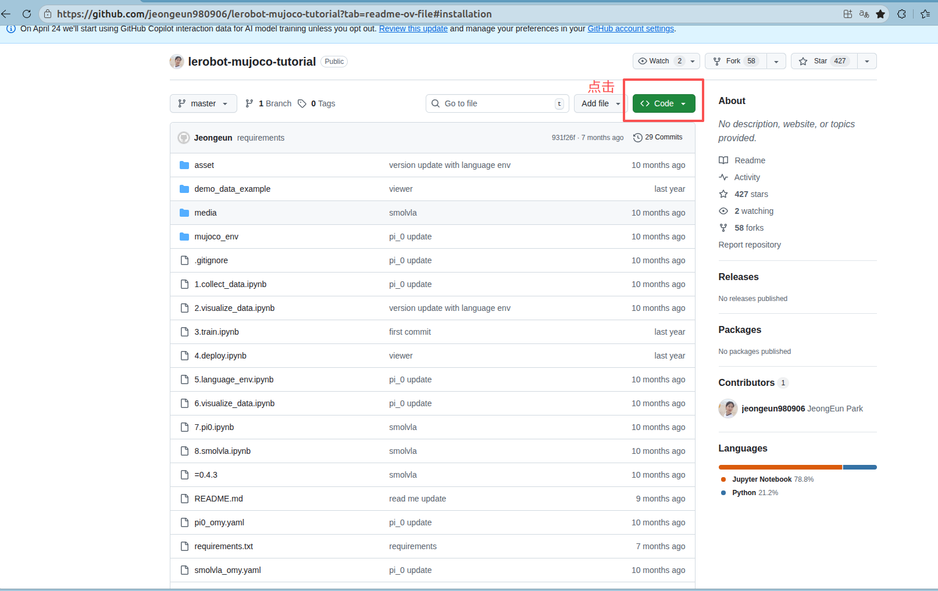Open the pi0_omy.yaml file
This screenshot has width=938, height=591.
(219, 522)
